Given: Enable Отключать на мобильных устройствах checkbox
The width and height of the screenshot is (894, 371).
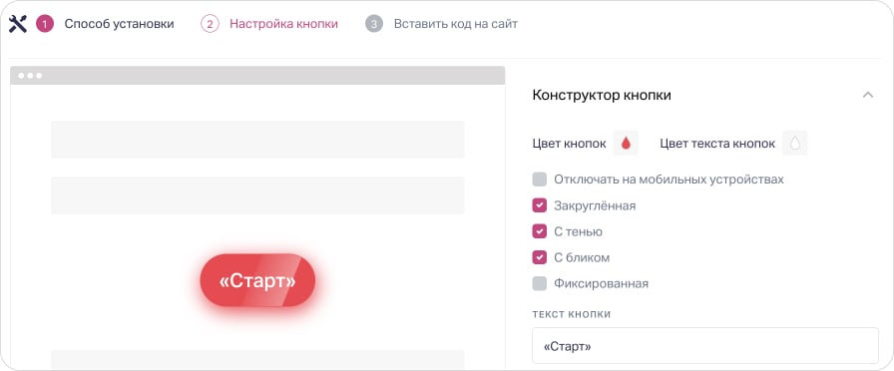Looking at the screenshot, I should point(540,180).
